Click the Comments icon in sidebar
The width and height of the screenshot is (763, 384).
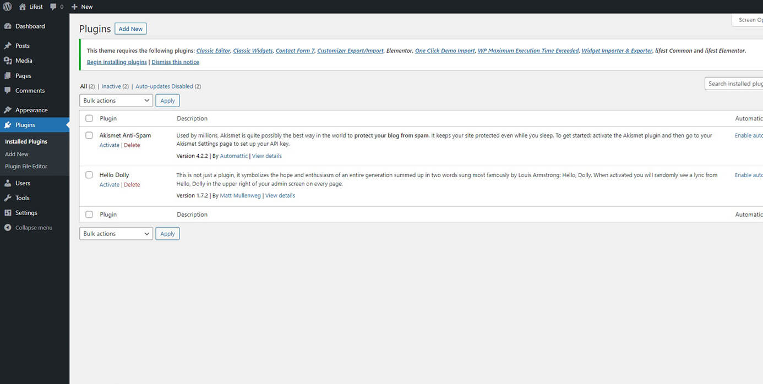(x=8, y=91)
